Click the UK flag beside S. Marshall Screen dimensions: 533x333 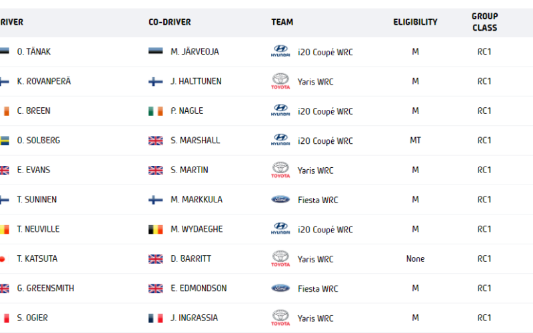coord(155,141)
